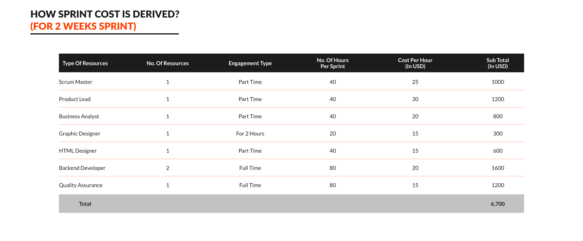Click the "Engagement Type" column header
Screen dimensions: 583x241
coord(250,63)
